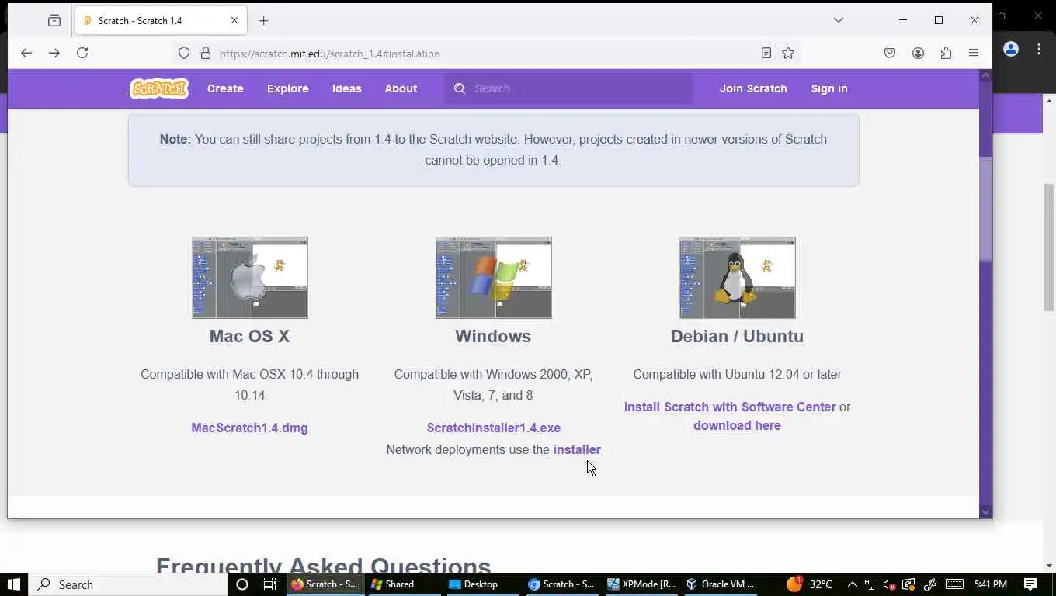1056x596 pixels.
Task: Click the Scratch logo in the navbar
Action: pos(159,88)
